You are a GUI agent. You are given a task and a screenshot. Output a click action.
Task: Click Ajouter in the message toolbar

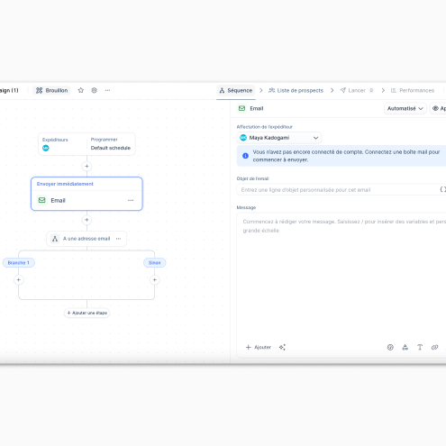tap(259, 347)
